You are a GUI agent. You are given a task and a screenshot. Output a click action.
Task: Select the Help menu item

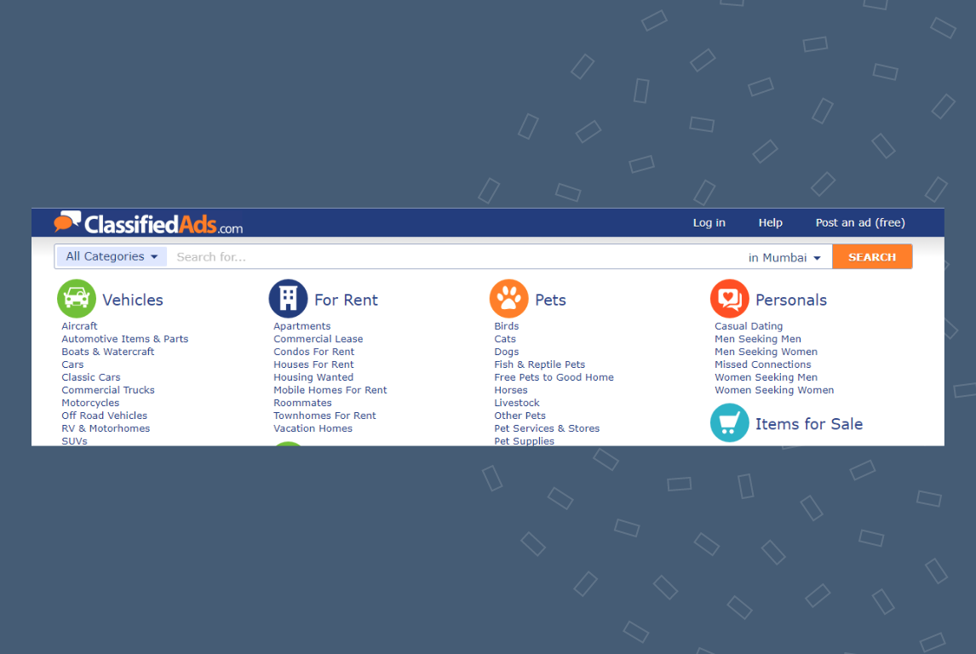pos(770,222)
